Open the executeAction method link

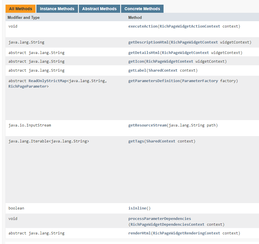tap(143, 26)
